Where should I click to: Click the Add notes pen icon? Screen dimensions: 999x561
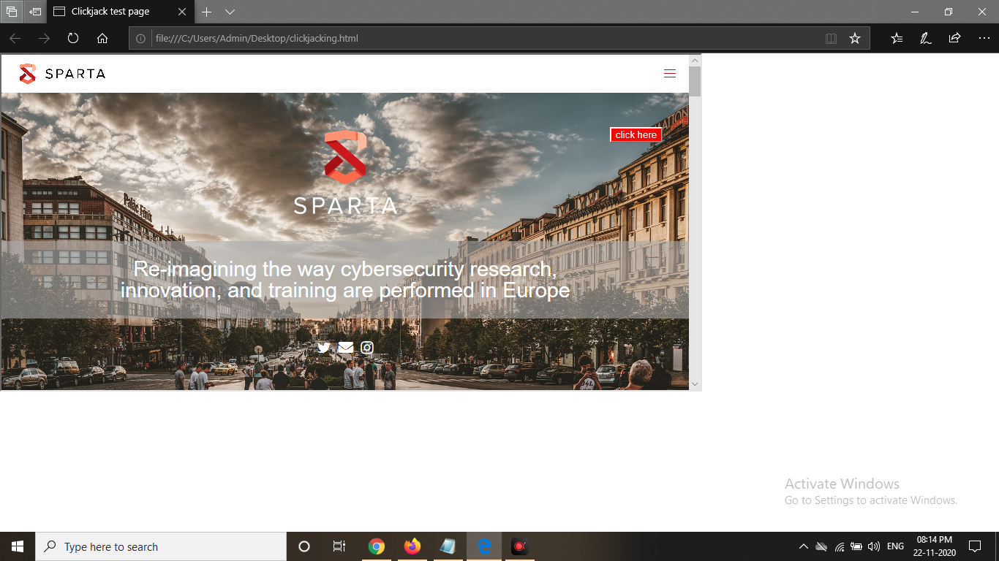(925, 39)
